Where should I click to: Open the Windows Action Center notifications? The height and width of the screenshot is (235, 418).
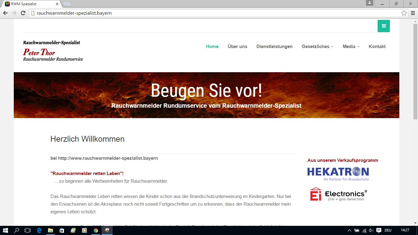[x=379, y=230]
